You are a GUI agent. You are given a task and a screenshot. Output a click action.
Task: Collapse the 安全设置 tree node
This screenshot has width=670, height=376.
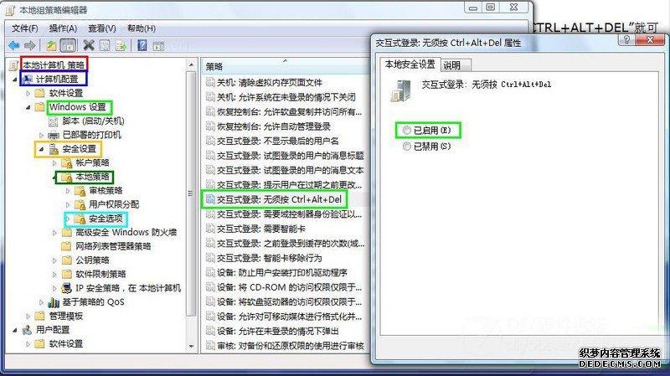[41, 150]
